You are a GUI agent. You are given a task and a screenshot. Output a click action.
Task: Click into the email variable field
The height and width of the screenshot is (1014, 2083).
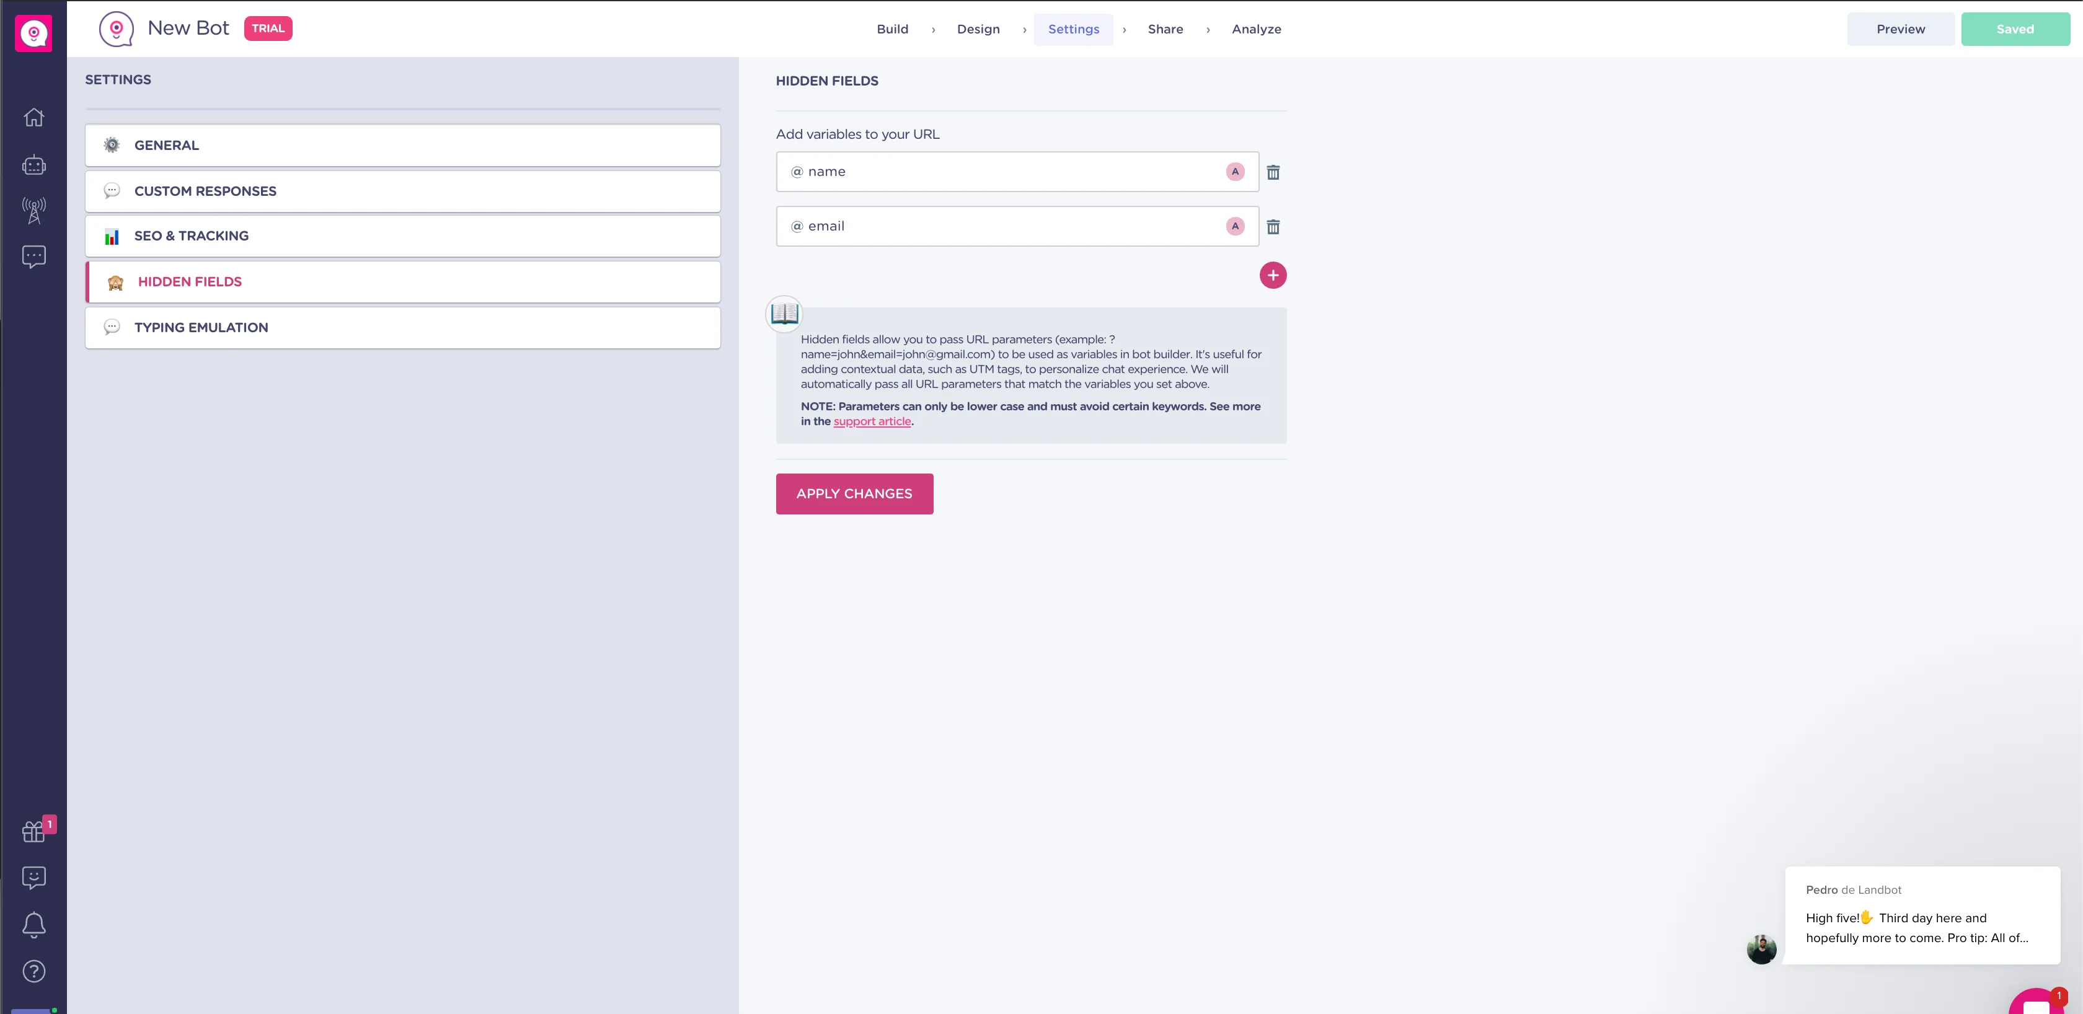click(x=1002, y=226)
